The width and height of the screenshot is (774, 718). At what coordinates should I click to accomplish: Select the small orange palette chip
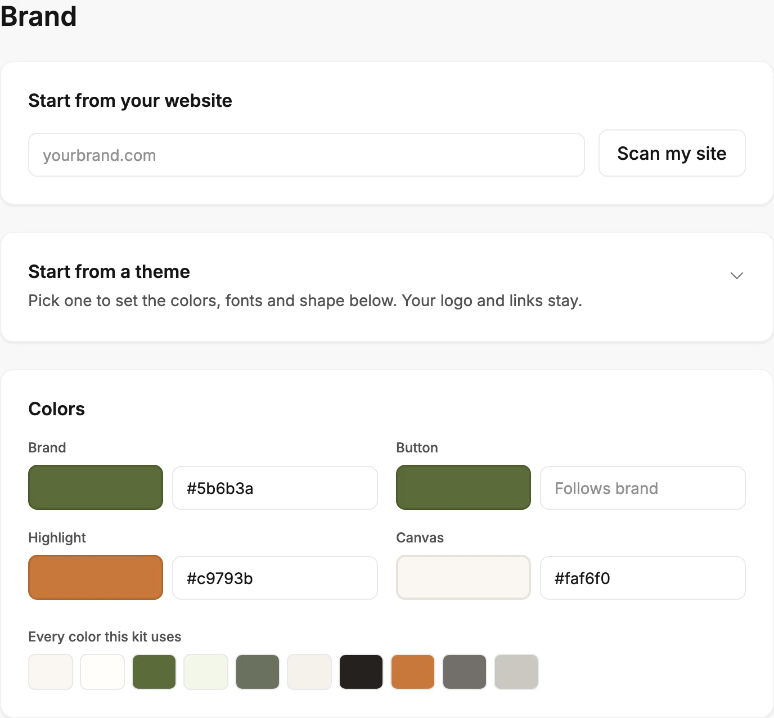[x=413, y=672]
